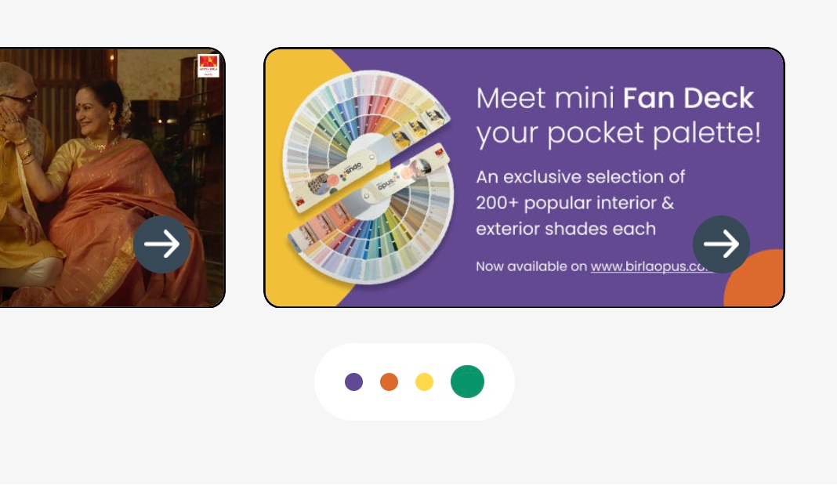Click the arrow button on the couple banner
The height and width of the screenshot is (492, 837).
[161, 244]
